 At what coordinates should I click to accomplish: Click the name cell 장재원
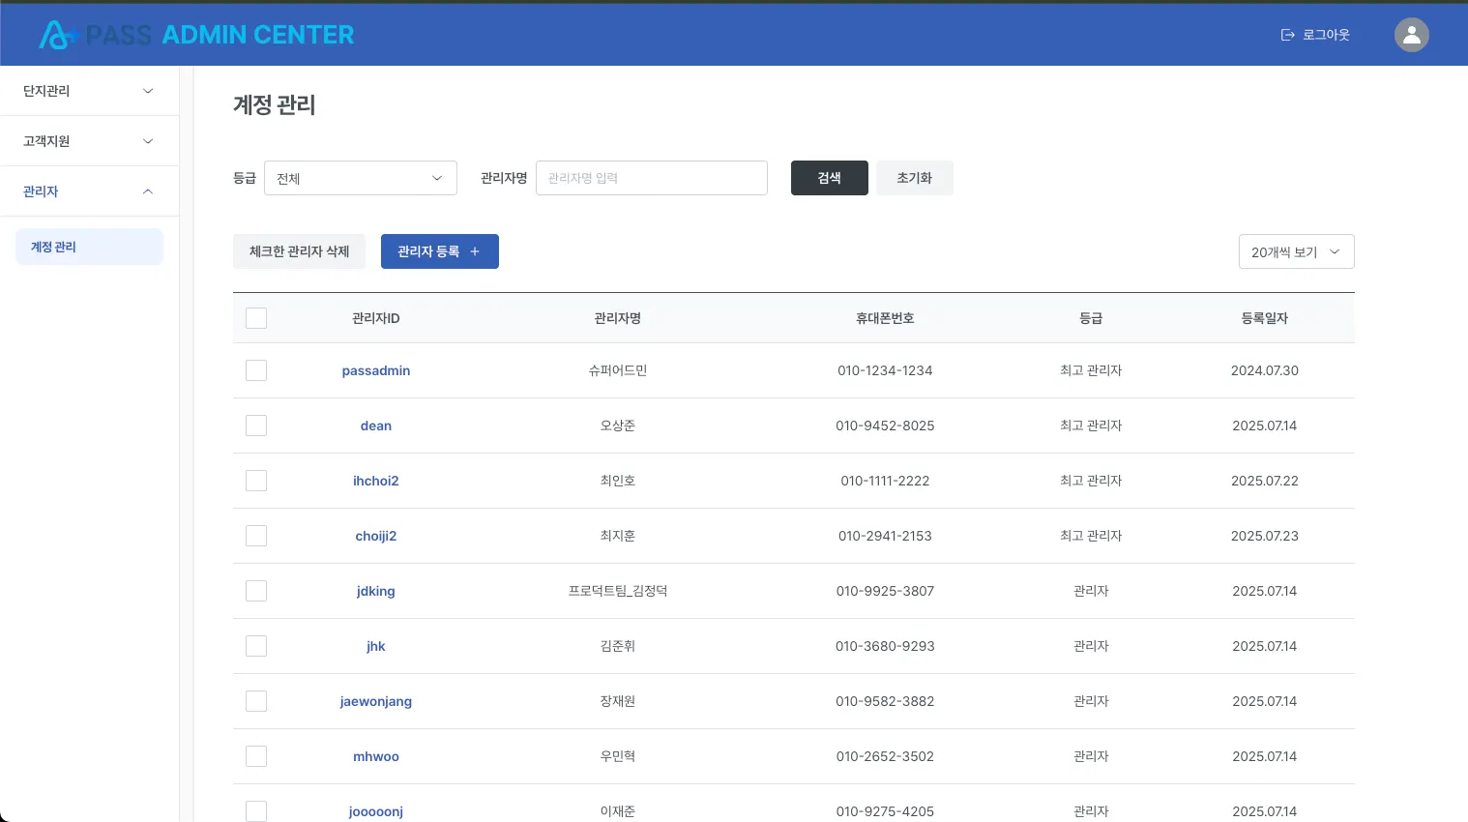(x=618, y=701)
